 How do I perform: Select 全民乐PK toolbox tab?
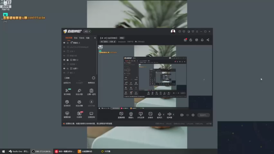[x=67, y=83]
